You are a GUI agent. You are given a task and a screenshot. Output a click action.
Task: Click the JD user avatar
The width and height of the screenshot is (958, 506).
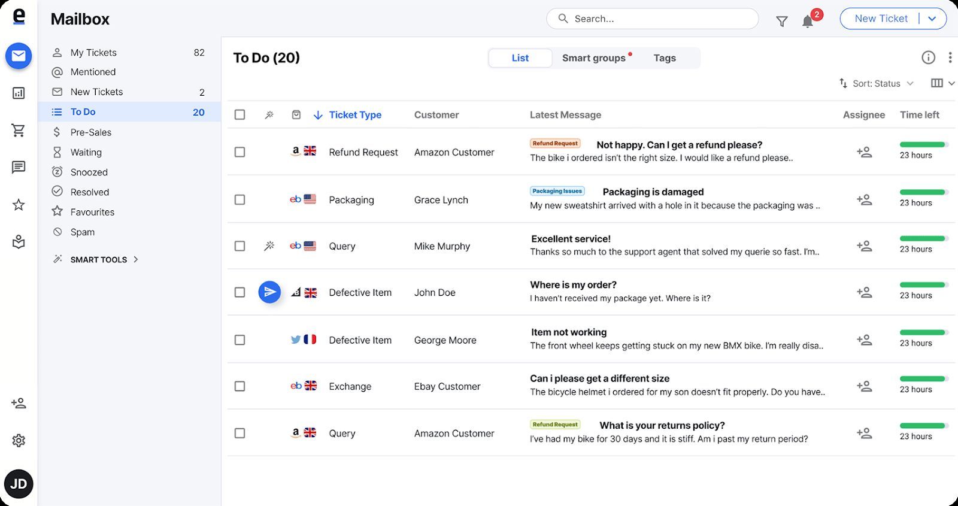point(19,484)
